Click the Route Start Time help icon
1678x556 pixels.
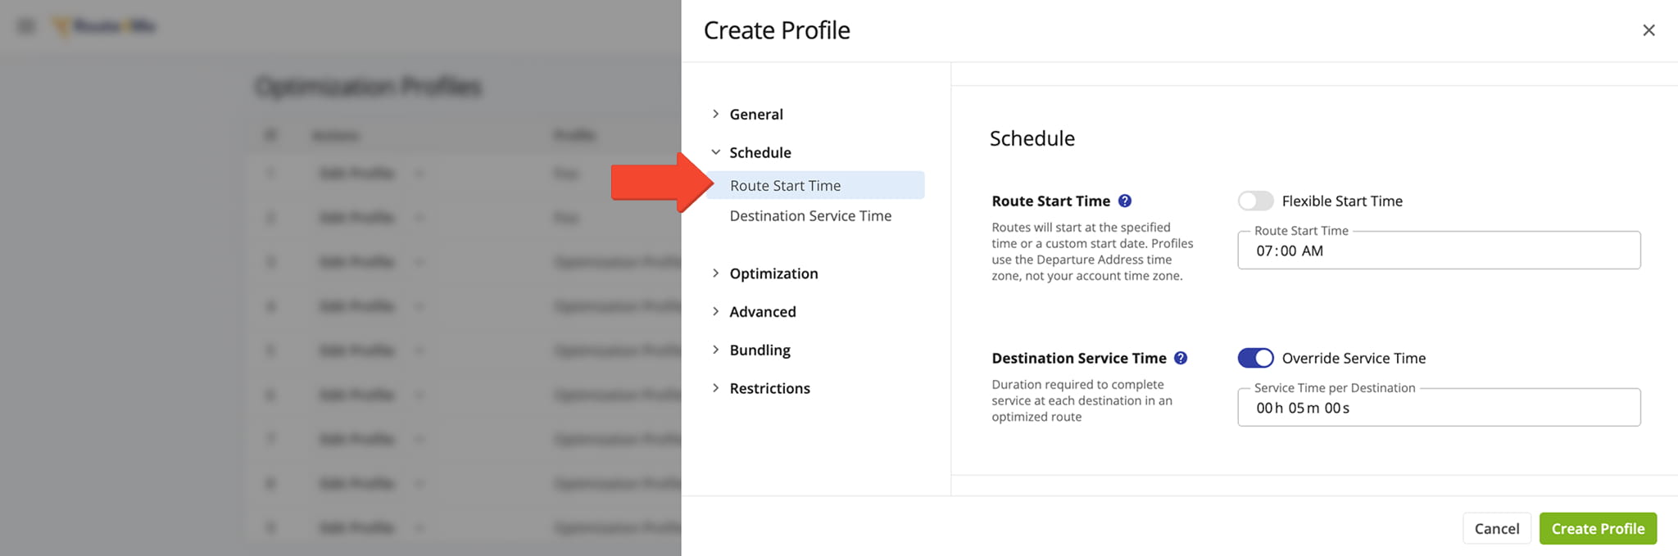[x=1125, y=201]
